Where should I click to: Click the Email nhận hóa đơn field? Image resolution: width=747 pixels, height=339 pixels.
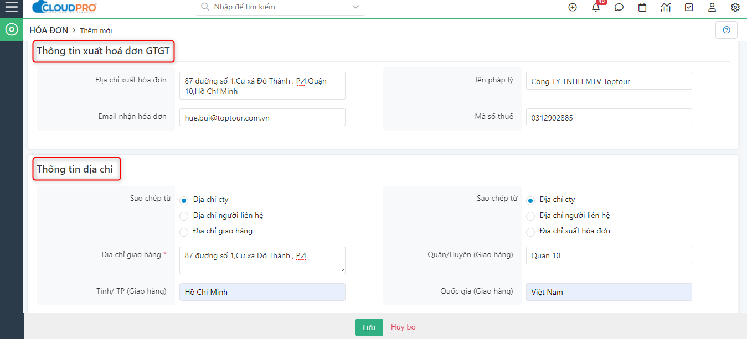pyautogui.click(x=262, y=117)
